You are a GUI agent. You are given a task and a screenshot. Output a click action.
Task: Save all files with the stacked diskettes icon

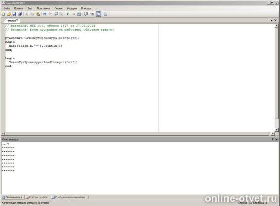[20, 14]
